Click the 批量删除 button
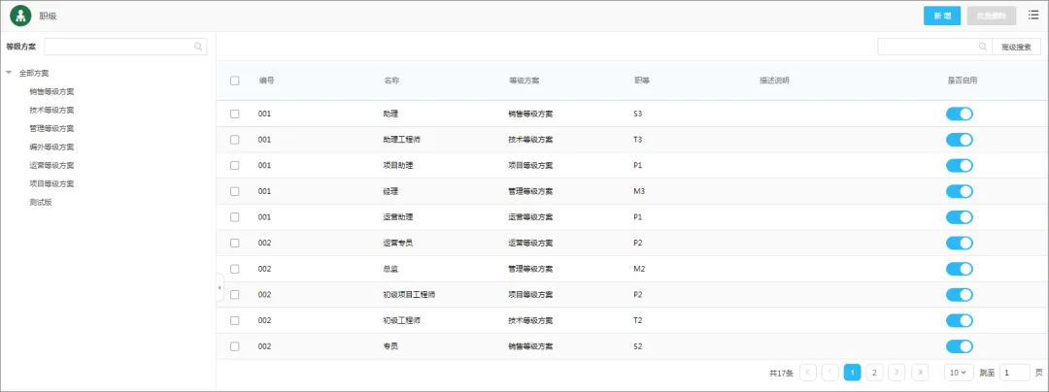1049x392 pixels. (992, 16)
